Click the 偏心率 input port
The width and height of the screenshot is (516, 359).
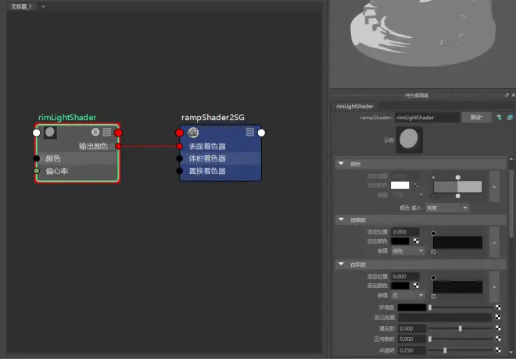[37, 171]
